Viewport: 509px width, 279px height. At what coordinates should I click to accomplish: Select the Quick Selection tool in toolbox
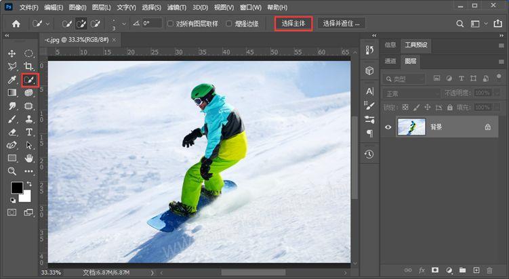30,80
